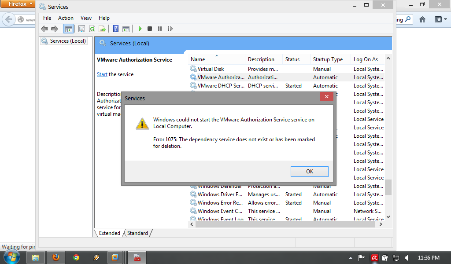Click Automatic startup type of VMware DHCP row
This screenshot has height=264, width=451.
tap(325, 86)
